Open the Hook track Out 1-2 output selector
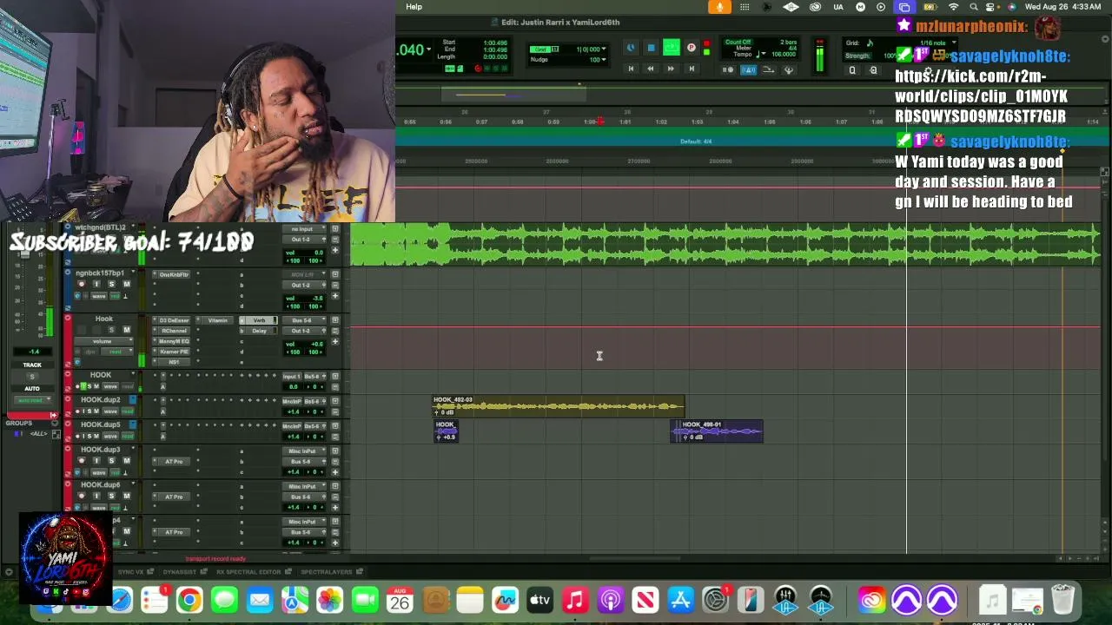 click(x=302, y=331)
